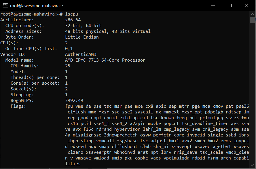
Task: Click the x86_64 architecture value
Action: tap(73, 20)
